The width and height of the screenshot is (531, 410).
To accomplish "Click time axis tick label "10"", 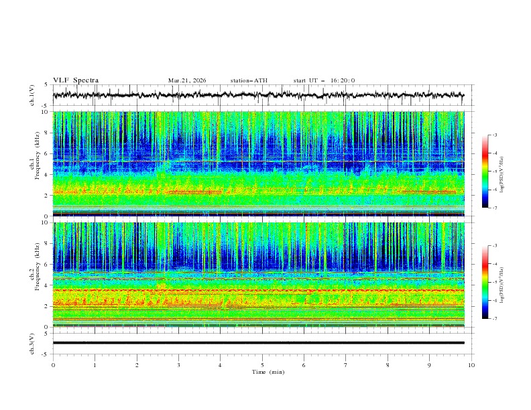I will pyautogui.click(x=471, y=365).
